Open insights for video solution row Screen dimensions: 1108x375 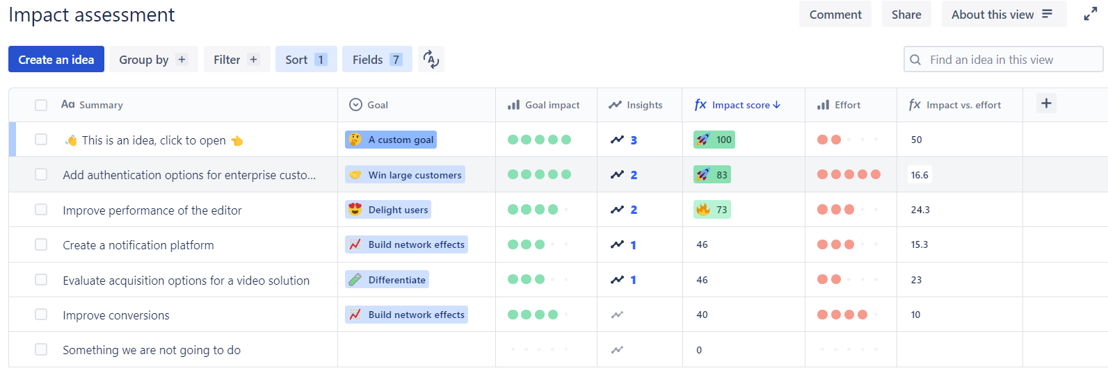(623, 280)
